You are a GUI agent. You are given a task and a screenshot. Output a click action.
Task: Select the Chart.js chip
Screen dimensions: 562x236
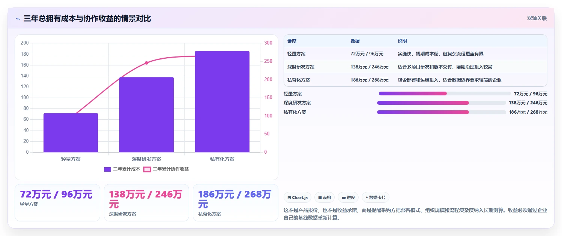pos(298,197)
